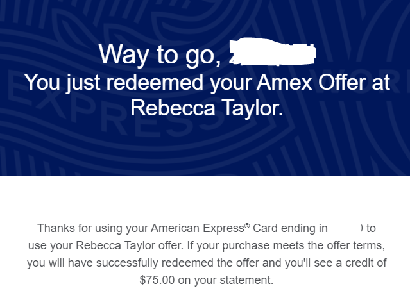Click the "Way to go," greeting text

[160, 55]
